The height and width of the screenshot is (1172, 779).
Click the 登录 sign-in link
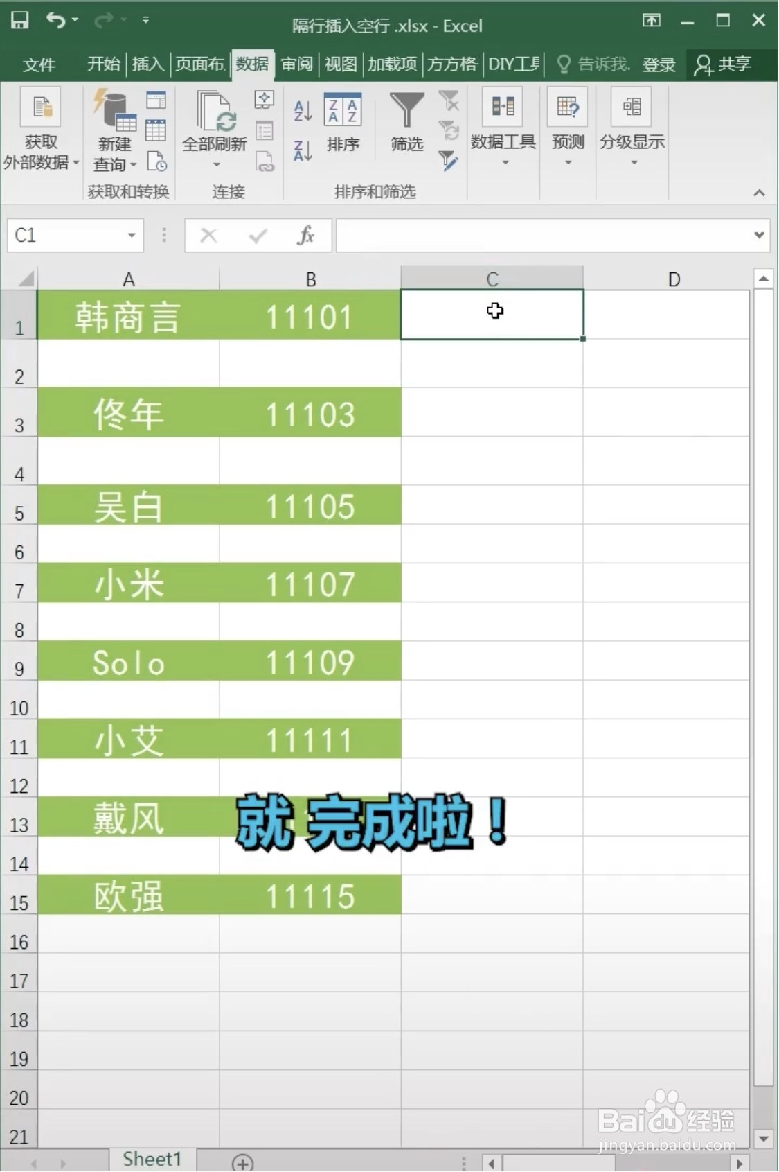point(659,64)
